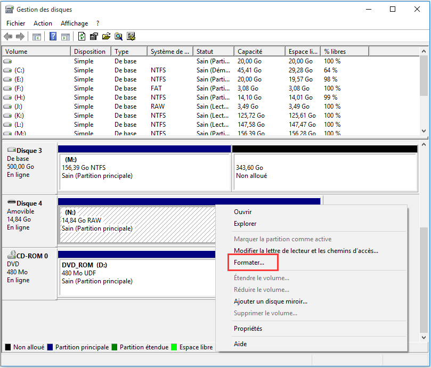Click the Partition étendue green legend swatch
The image size is (431, 368).
(115, 347)
